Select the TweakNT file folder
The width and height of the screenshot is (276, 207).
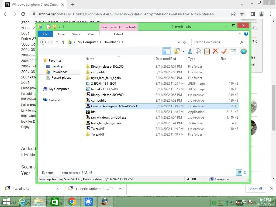(x=162, y=134)
